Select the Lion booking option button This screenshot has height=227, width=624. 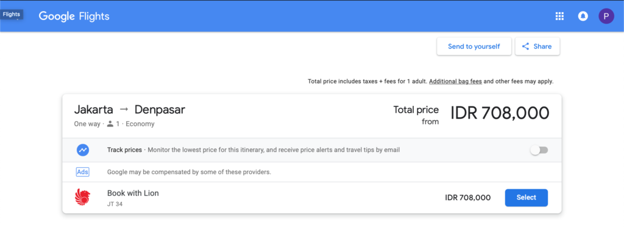tap(526, 198)
